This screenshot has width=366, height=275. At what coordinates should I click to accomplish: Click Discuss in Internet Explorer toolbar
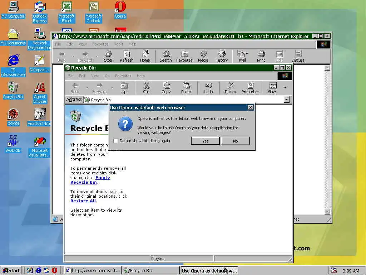[x=298, y=56]
